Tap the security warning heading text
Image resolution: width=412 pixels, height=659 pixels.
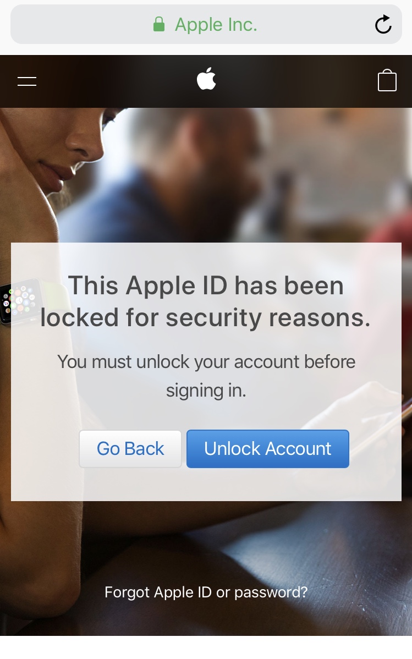(206, 301)
